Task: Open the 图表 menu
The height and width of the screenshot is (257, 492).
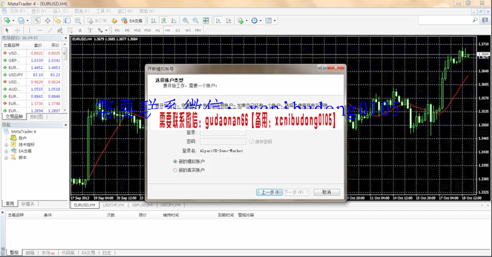Action: [82, 12]
